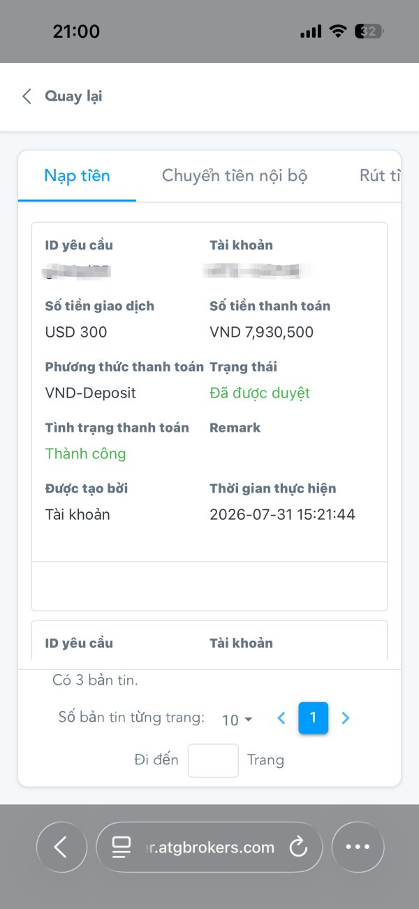Tap the USD 300 transaction amount
The height and width of the screenshot is (909, 419).
click(x=76, y=332)
